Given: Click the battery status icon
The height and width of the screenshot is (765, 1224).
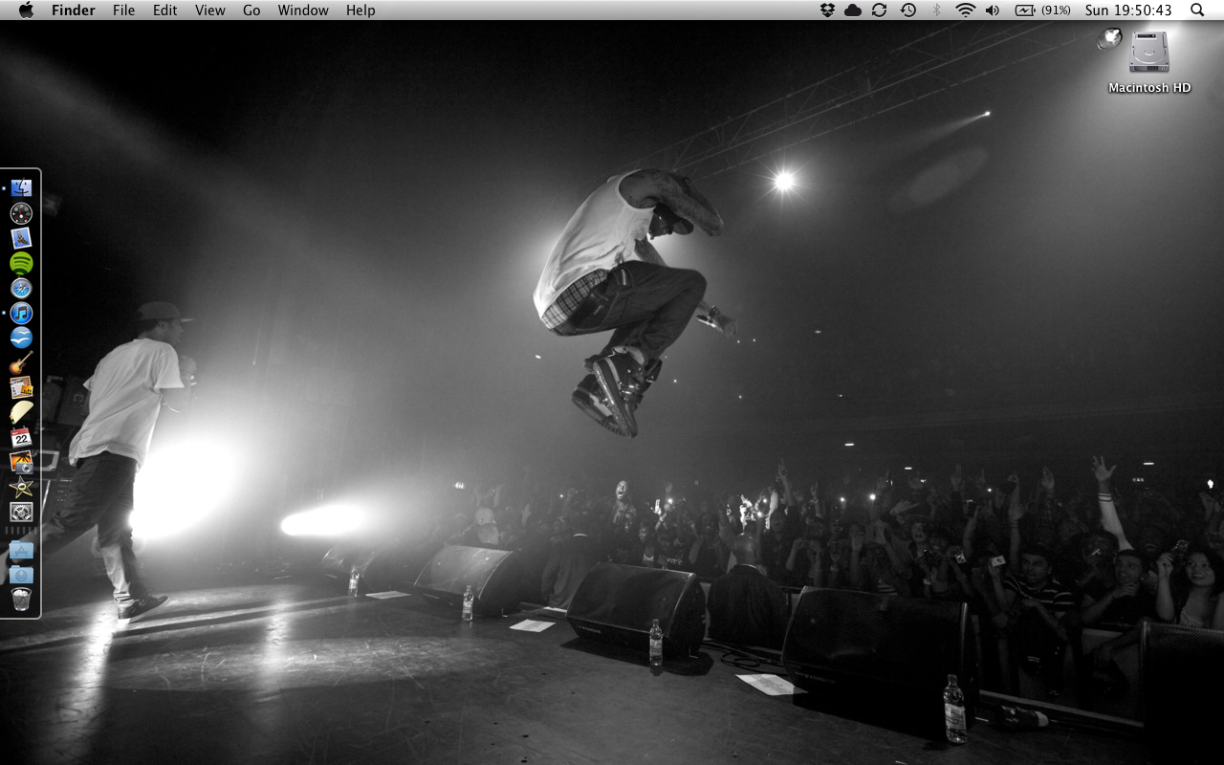Looking at the screenshot, I should click(1025, 10).
